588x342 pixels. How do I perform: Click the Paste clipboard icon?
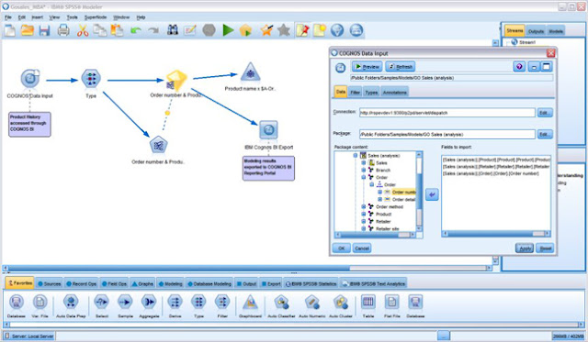click(x=117, y=30)
